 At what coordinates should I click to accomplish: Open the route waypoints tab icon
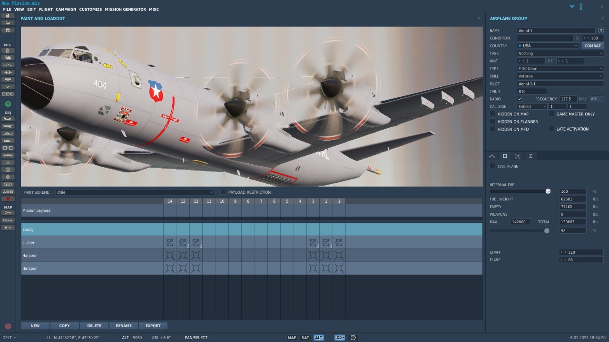[492, 156]
